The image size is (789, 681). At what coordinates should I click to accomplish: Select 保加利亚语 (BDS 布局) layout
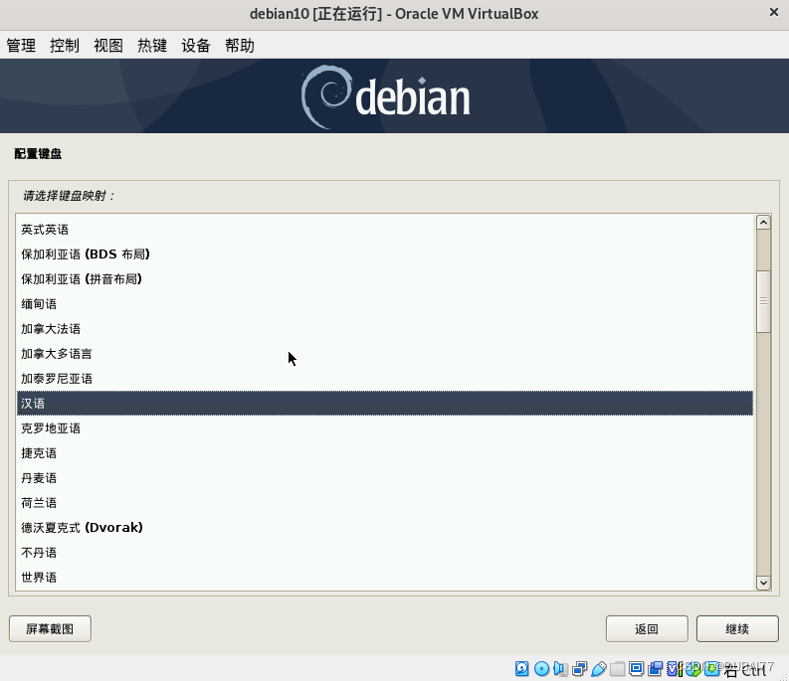(385, 255)
